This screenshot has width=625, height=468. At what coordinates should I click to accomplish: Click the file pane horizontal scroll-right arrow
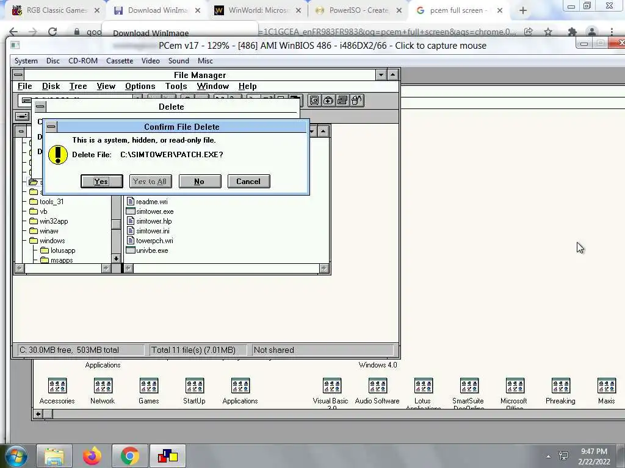[324, 269]
